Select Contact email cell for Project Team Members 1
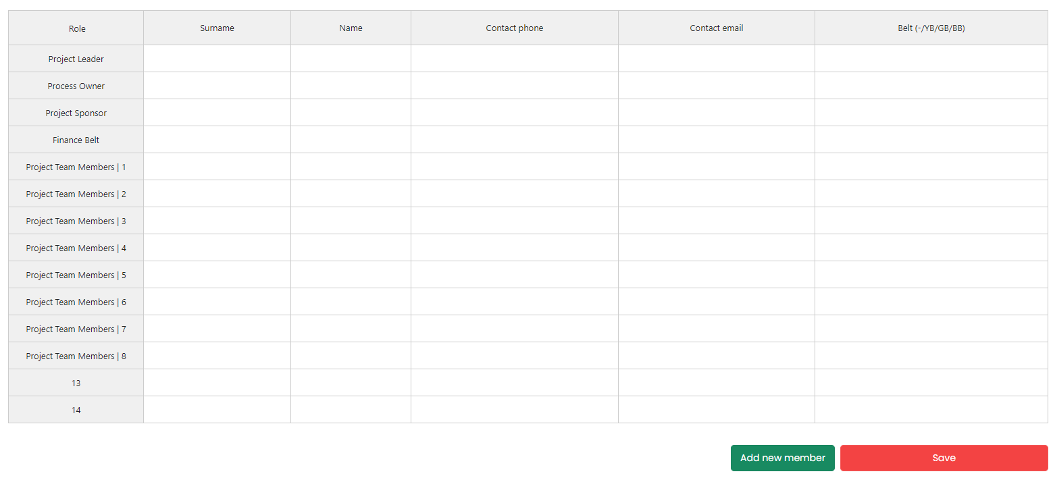The image size is (1053, 480). click(717, 167)
